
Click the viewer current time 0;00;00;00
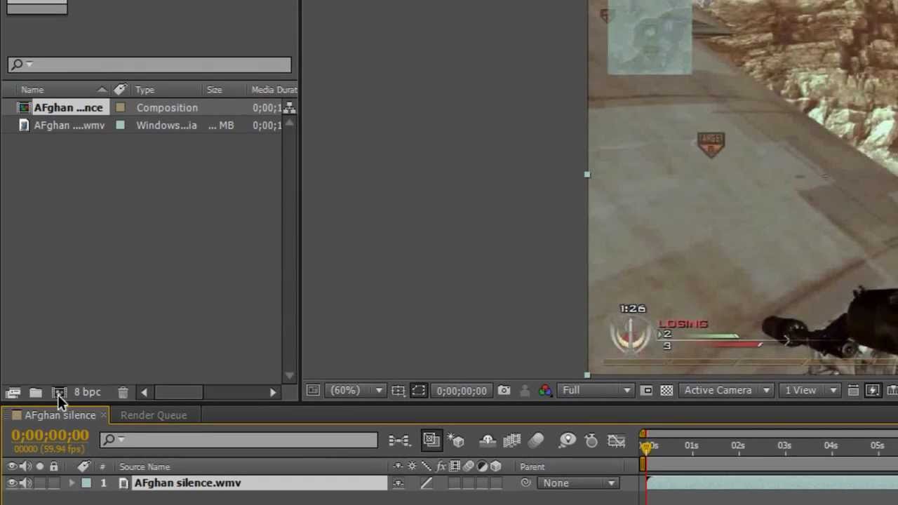[x=462, y=391]
